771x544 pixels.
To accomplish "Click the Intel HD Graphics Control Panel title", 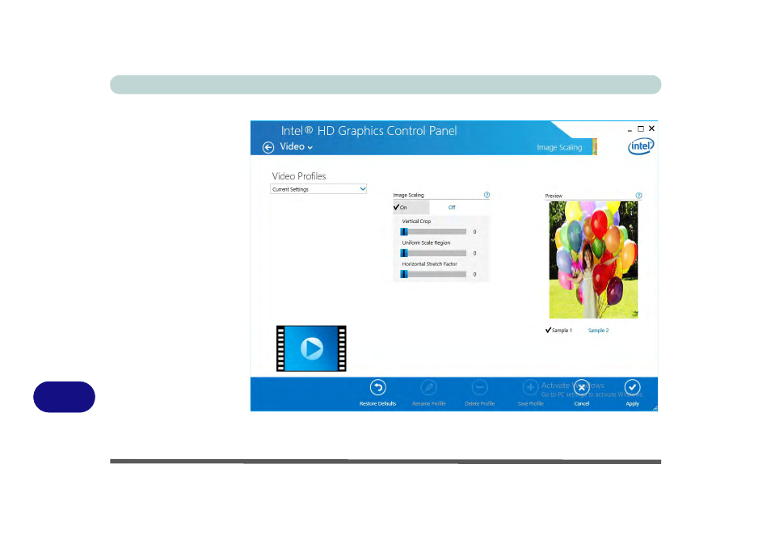I will coord(369,131).
